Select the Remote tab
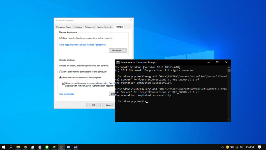The height and width of the screenshot is (150, 266). [x=119, y=27]
